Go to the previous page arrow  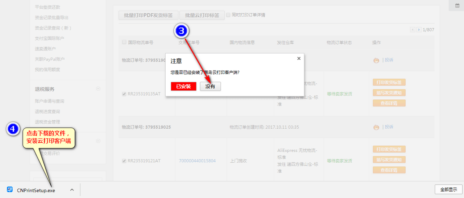[x=413, y=30]
